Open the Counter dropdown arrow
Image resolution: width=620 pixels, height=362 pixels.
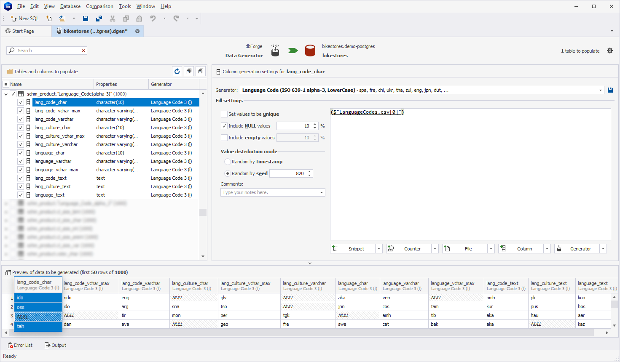pos(435,249)
